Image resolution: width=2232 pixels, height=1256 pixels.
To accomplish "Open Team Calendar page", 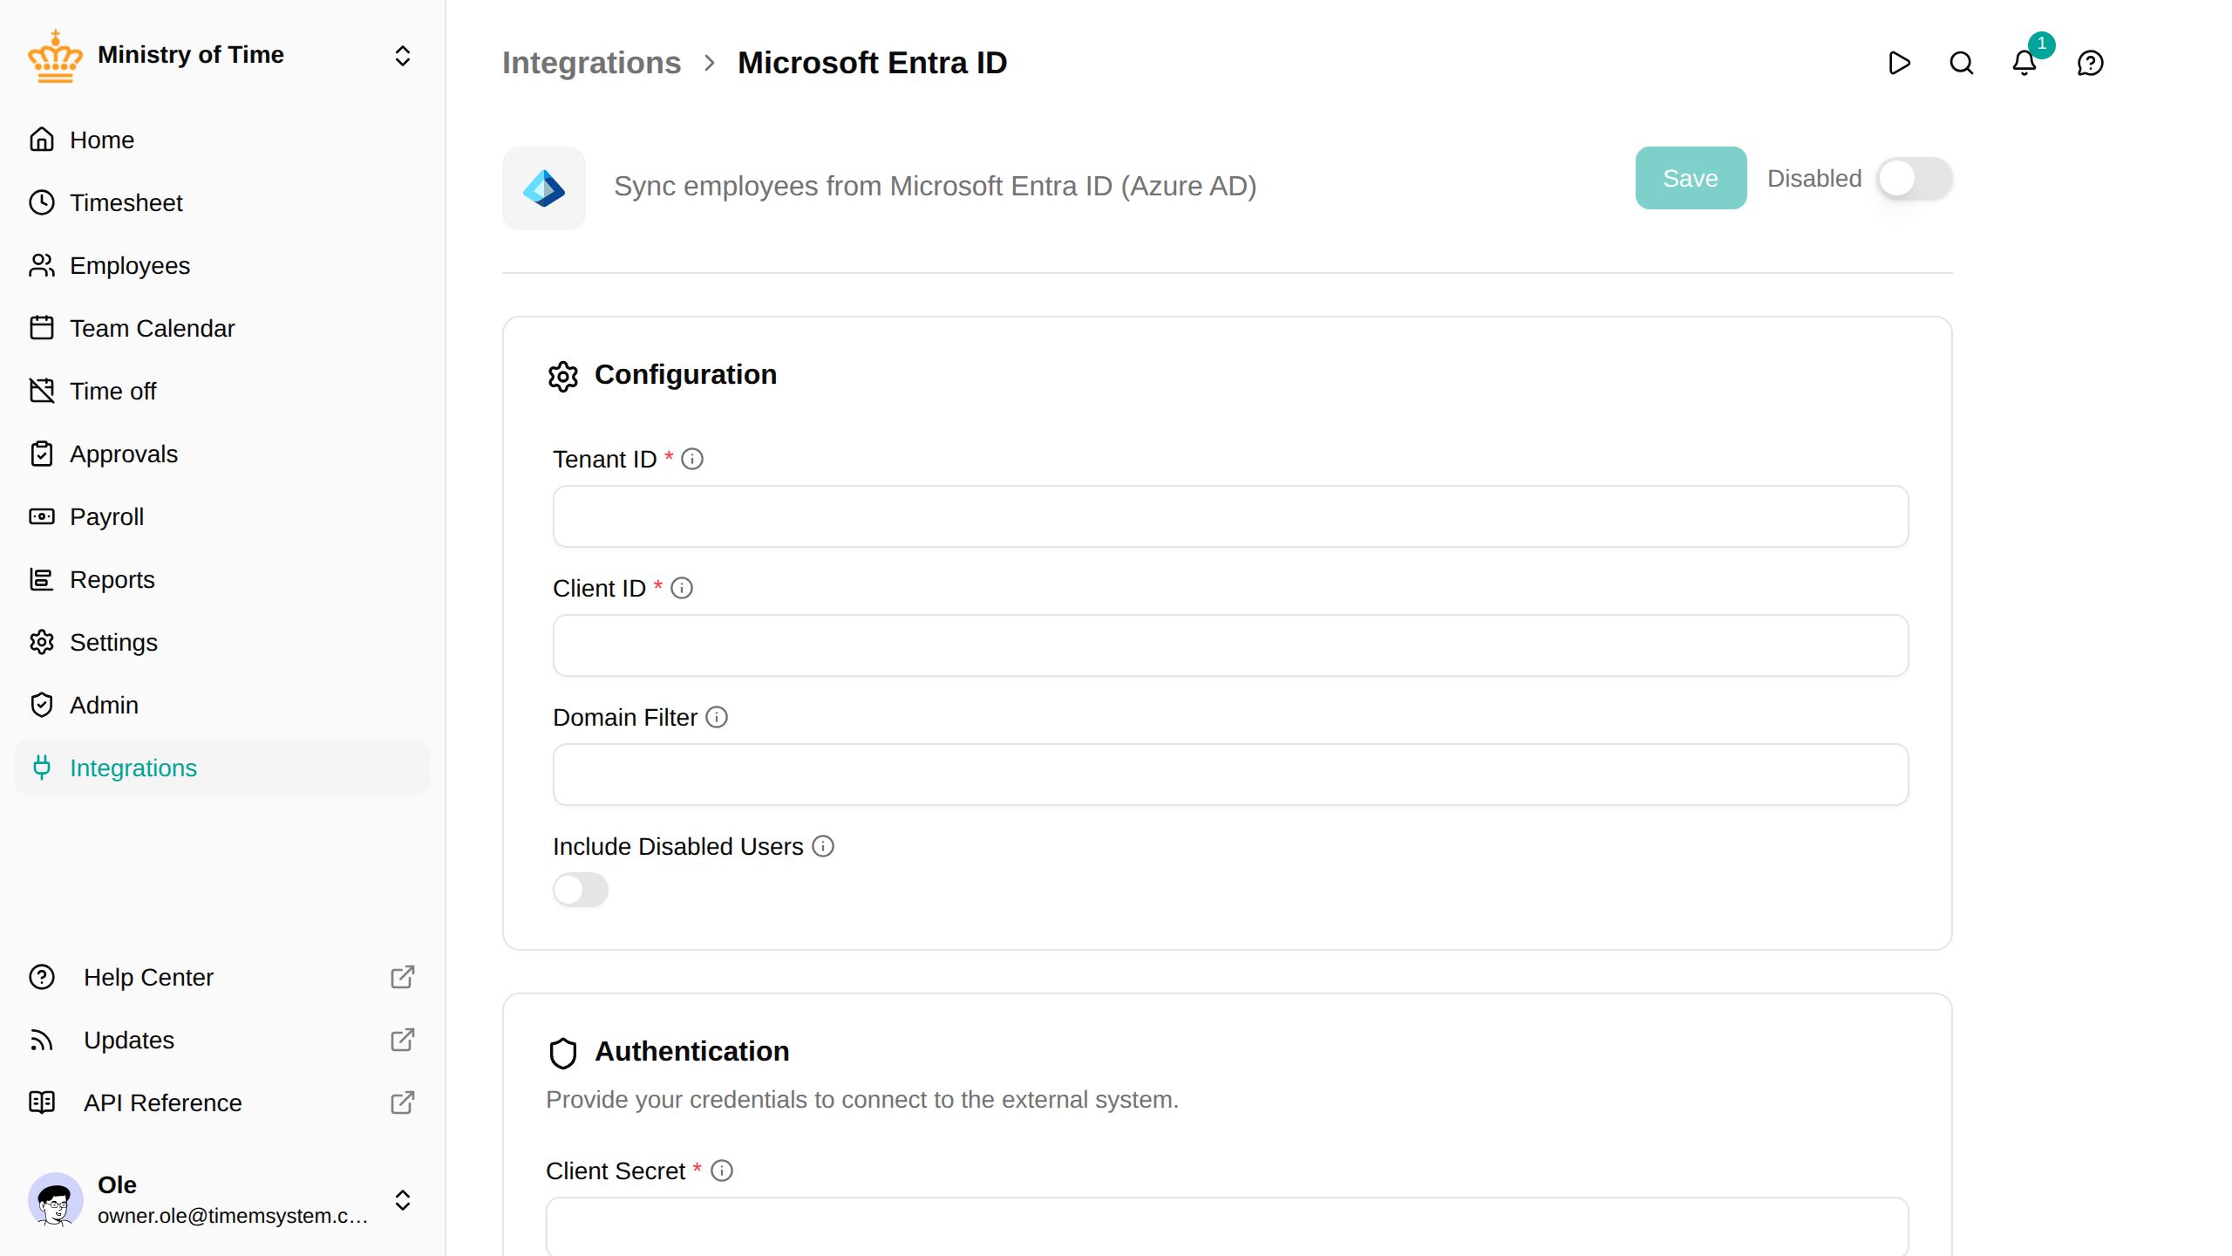I will coord(222,328).
